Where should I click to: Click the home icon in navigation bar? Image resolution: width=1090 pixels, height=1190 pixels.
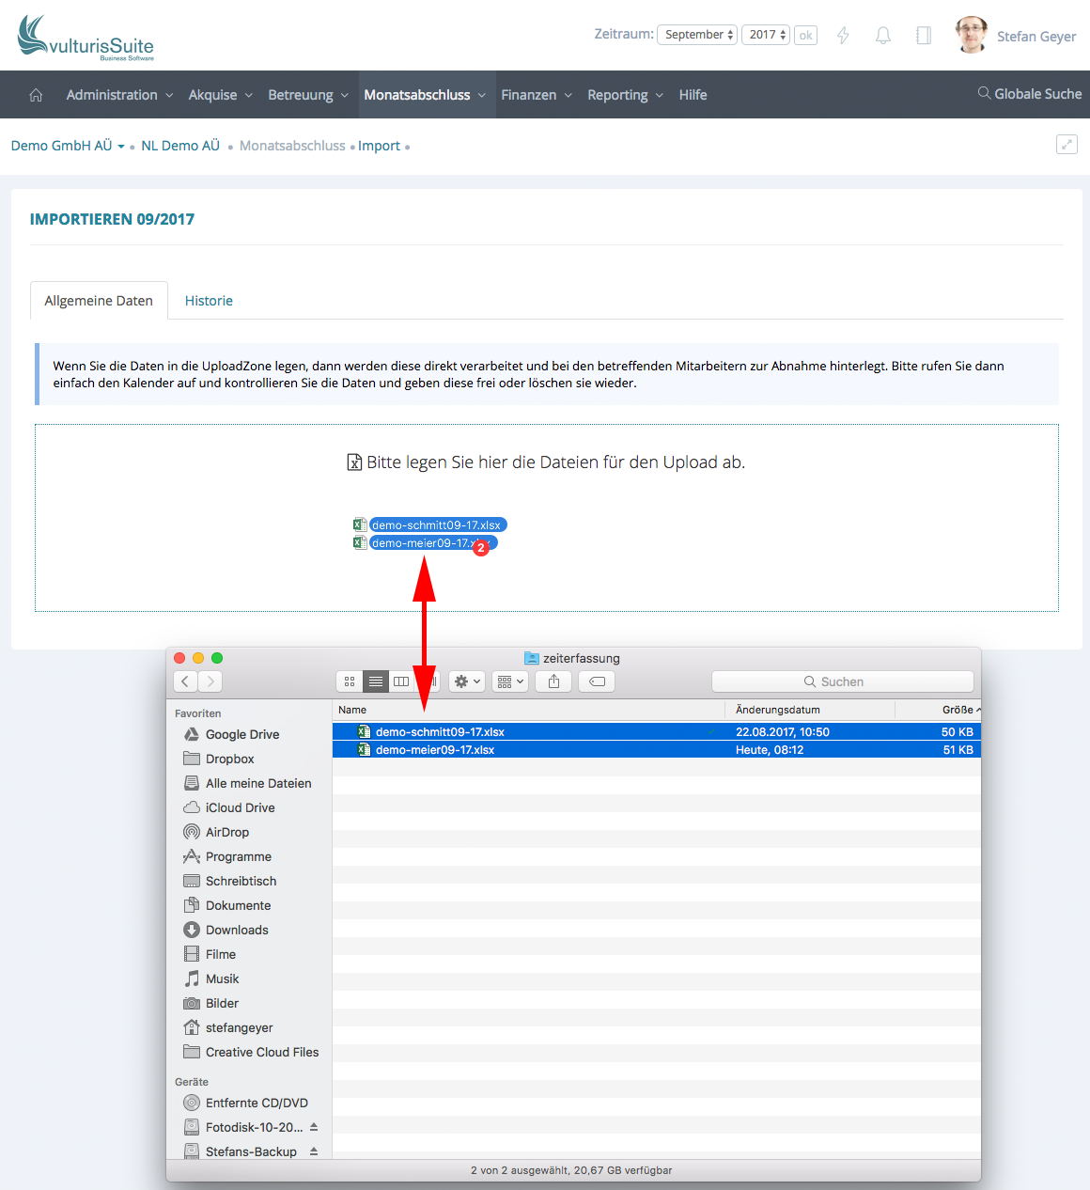tap(36, 95)
